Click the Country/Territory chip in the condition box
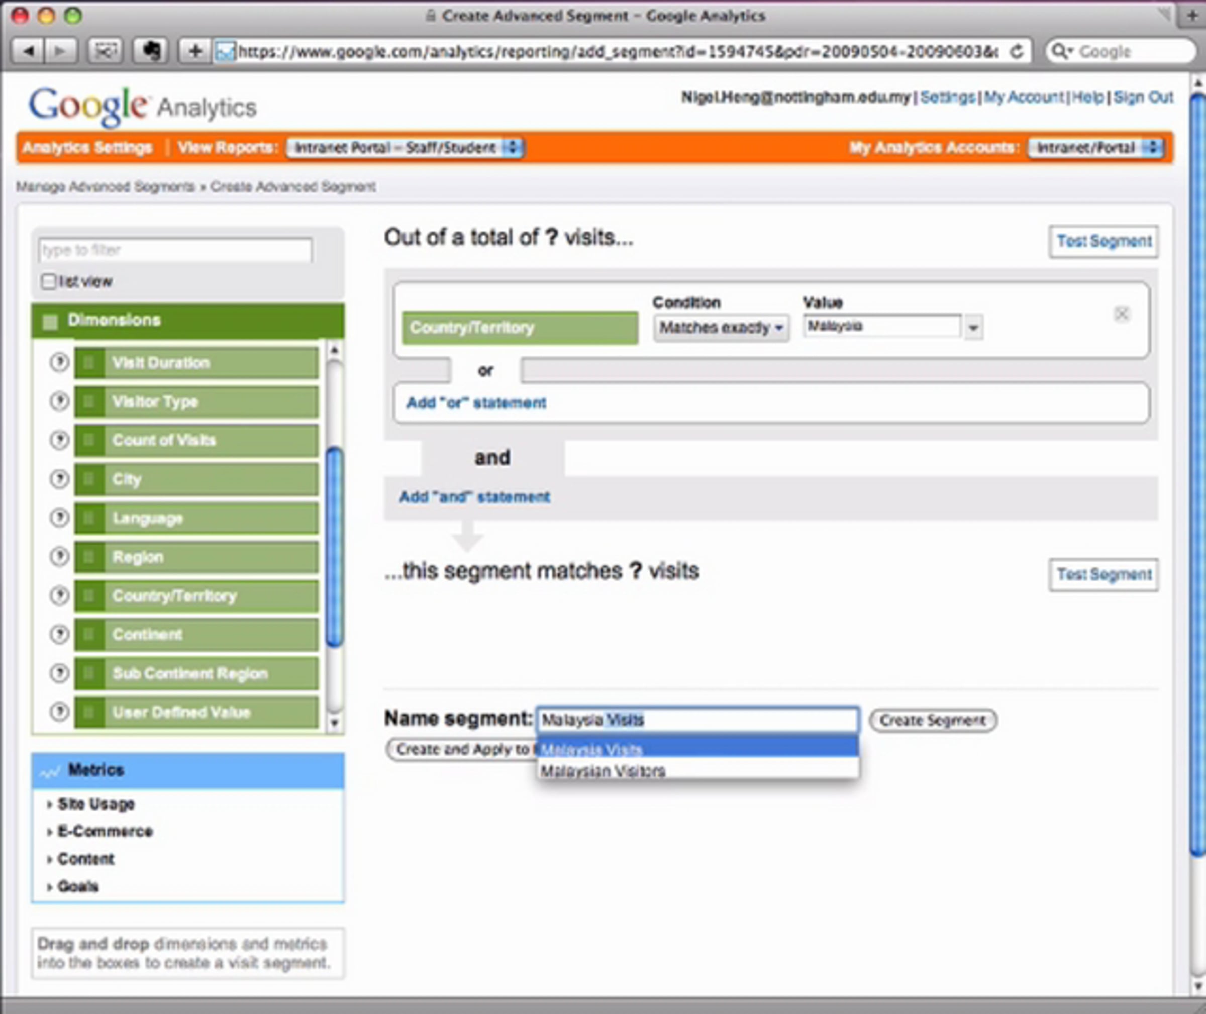 pyautogui.click(x=520, y=328)
